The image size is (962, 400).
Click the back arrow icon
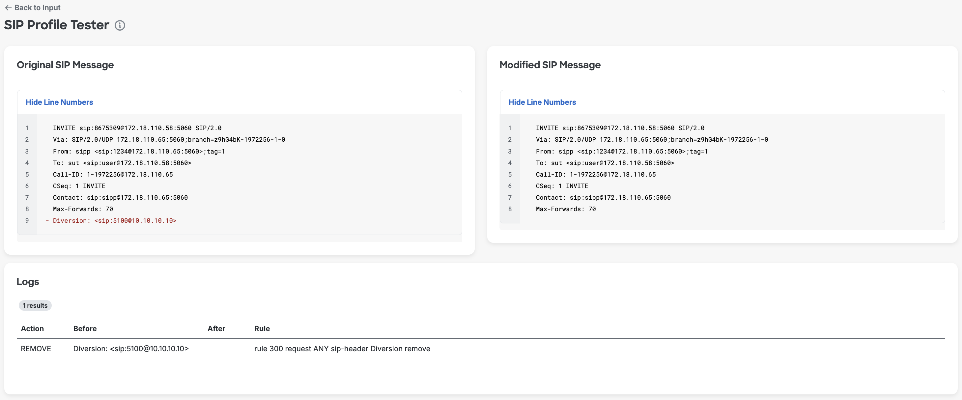coord(8,8)
